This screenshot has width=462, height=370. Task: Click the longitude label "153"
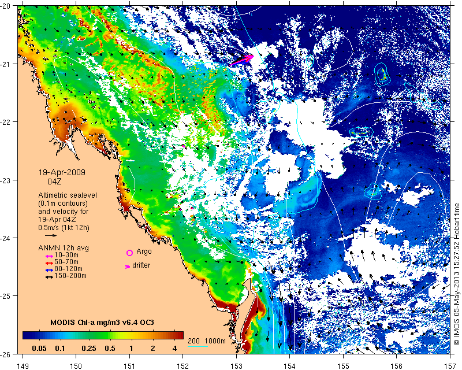coord(236,366)
